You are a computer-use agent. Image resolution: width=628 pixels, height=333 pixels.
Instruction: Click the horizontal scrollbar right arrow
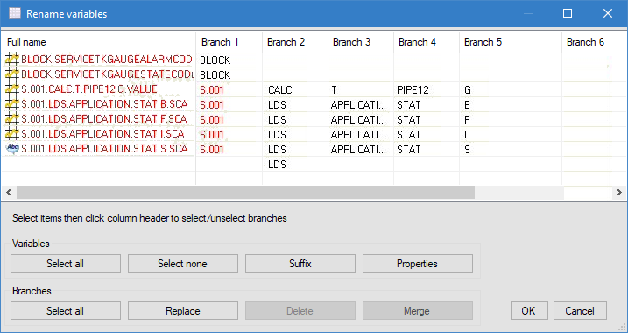pyautogui.click(x=619, y=193)
